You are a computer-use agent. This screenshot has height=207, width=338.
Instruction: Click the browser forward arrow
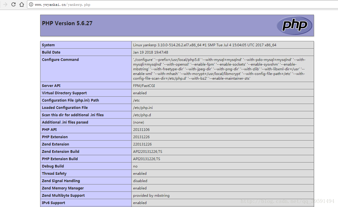pyautogui.click(x=5, y=4)
